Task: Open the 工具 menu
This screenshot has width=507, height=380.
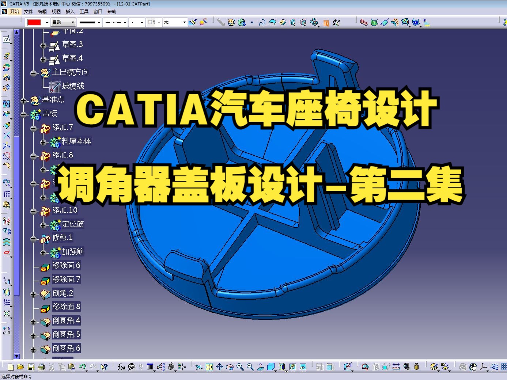Action: tap(84, 11)
